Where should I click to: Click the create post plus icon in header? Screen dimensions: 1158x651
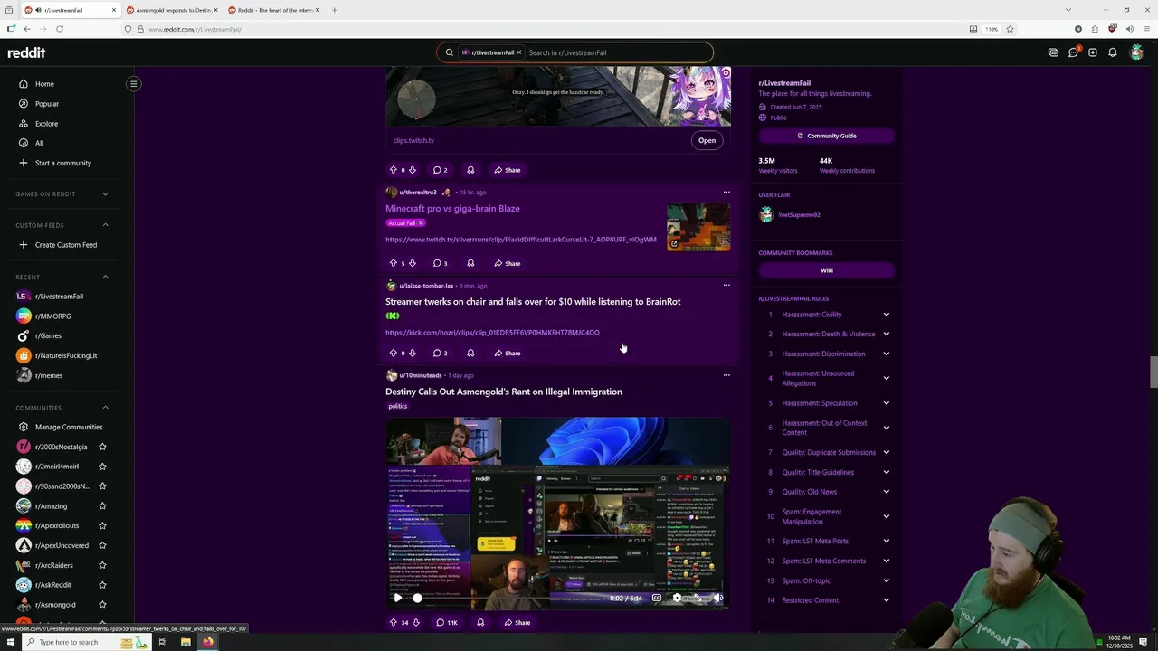(x=1093, y=52)
